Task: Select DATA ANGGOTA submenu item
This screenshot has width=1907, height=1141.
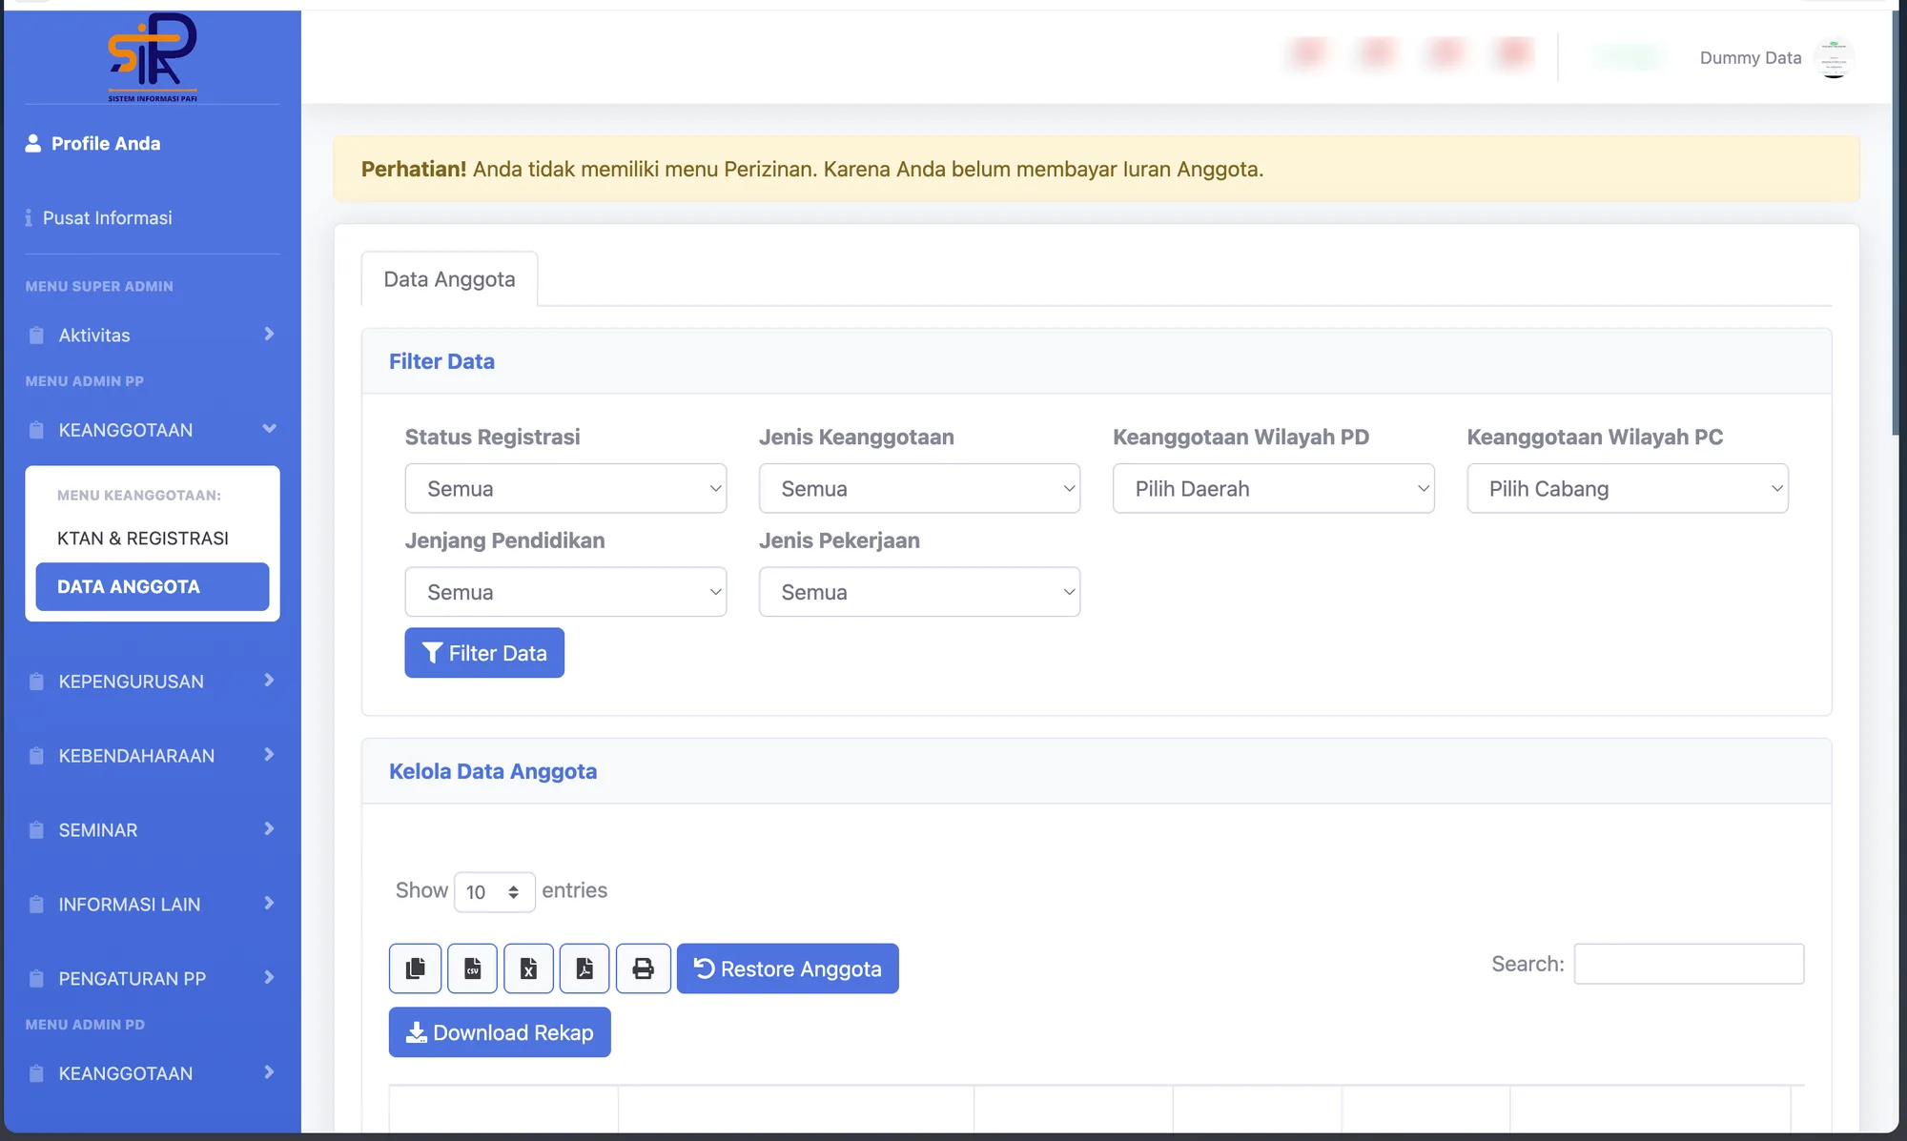Action: coord(153,587)
